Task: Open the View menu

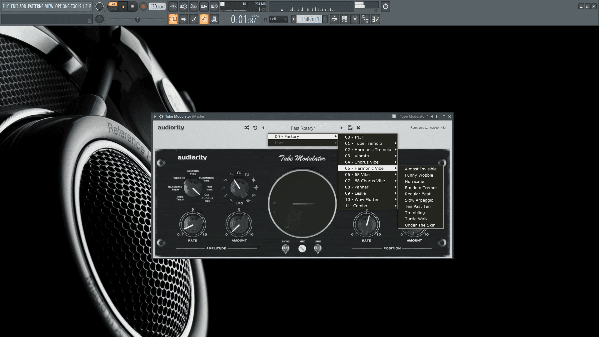Action: click(49, 6)
